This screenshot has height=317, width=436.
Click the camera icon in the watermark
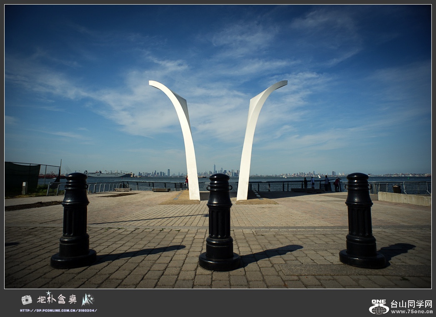pyautogui.click(x=26, y=300)
